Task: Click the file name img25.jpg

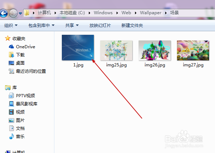Action: pos(117,65)
